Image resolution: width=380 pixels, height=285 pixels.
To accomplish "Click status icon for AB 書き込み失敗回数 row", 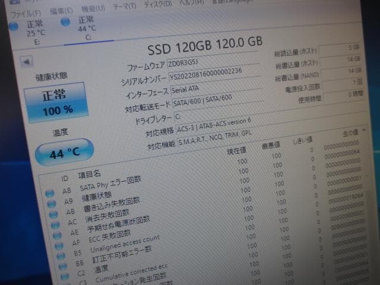I will (x=53, y=214).
